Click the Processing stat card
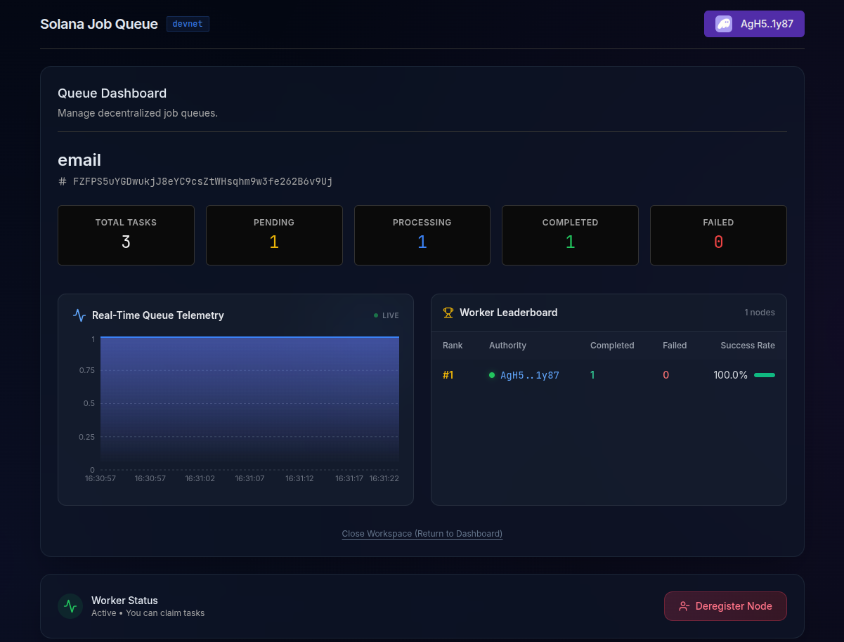The width and height of the screenshot is (844, 642). pos(422,235)
